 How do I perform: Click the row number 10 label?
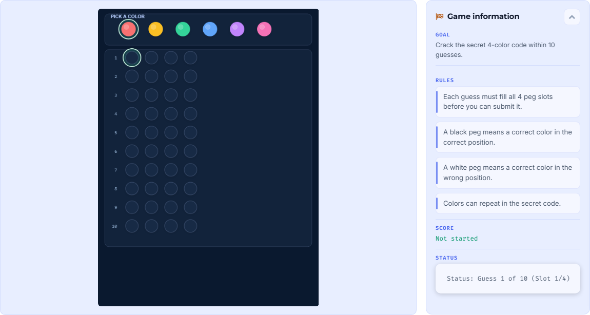[114, 226]
